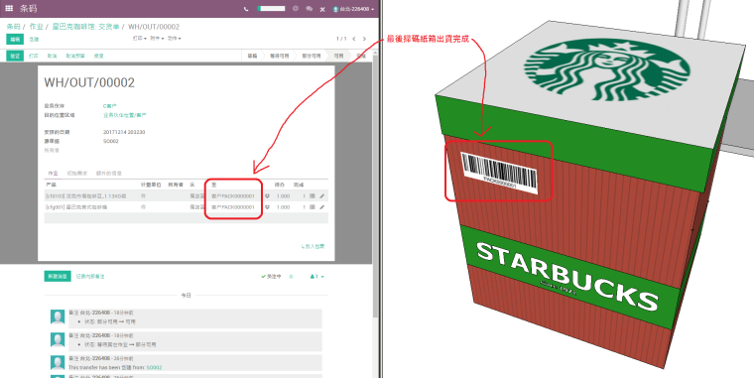Toggle the notification bell icon in chatter

291,277
